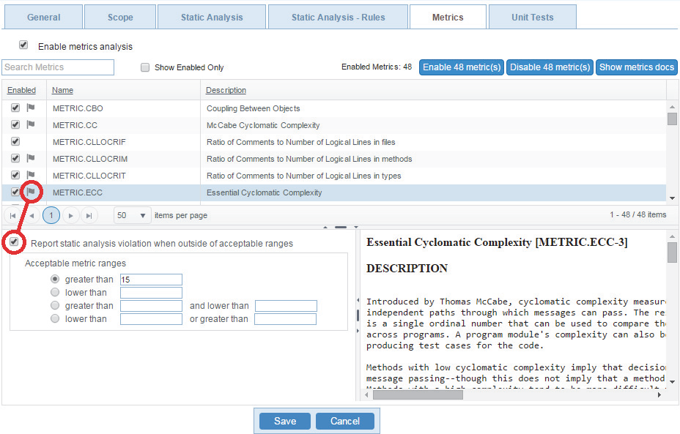Toggle Report static analysis violation checkbox
This screenshot has width=680, height=434.
point(14,242)
